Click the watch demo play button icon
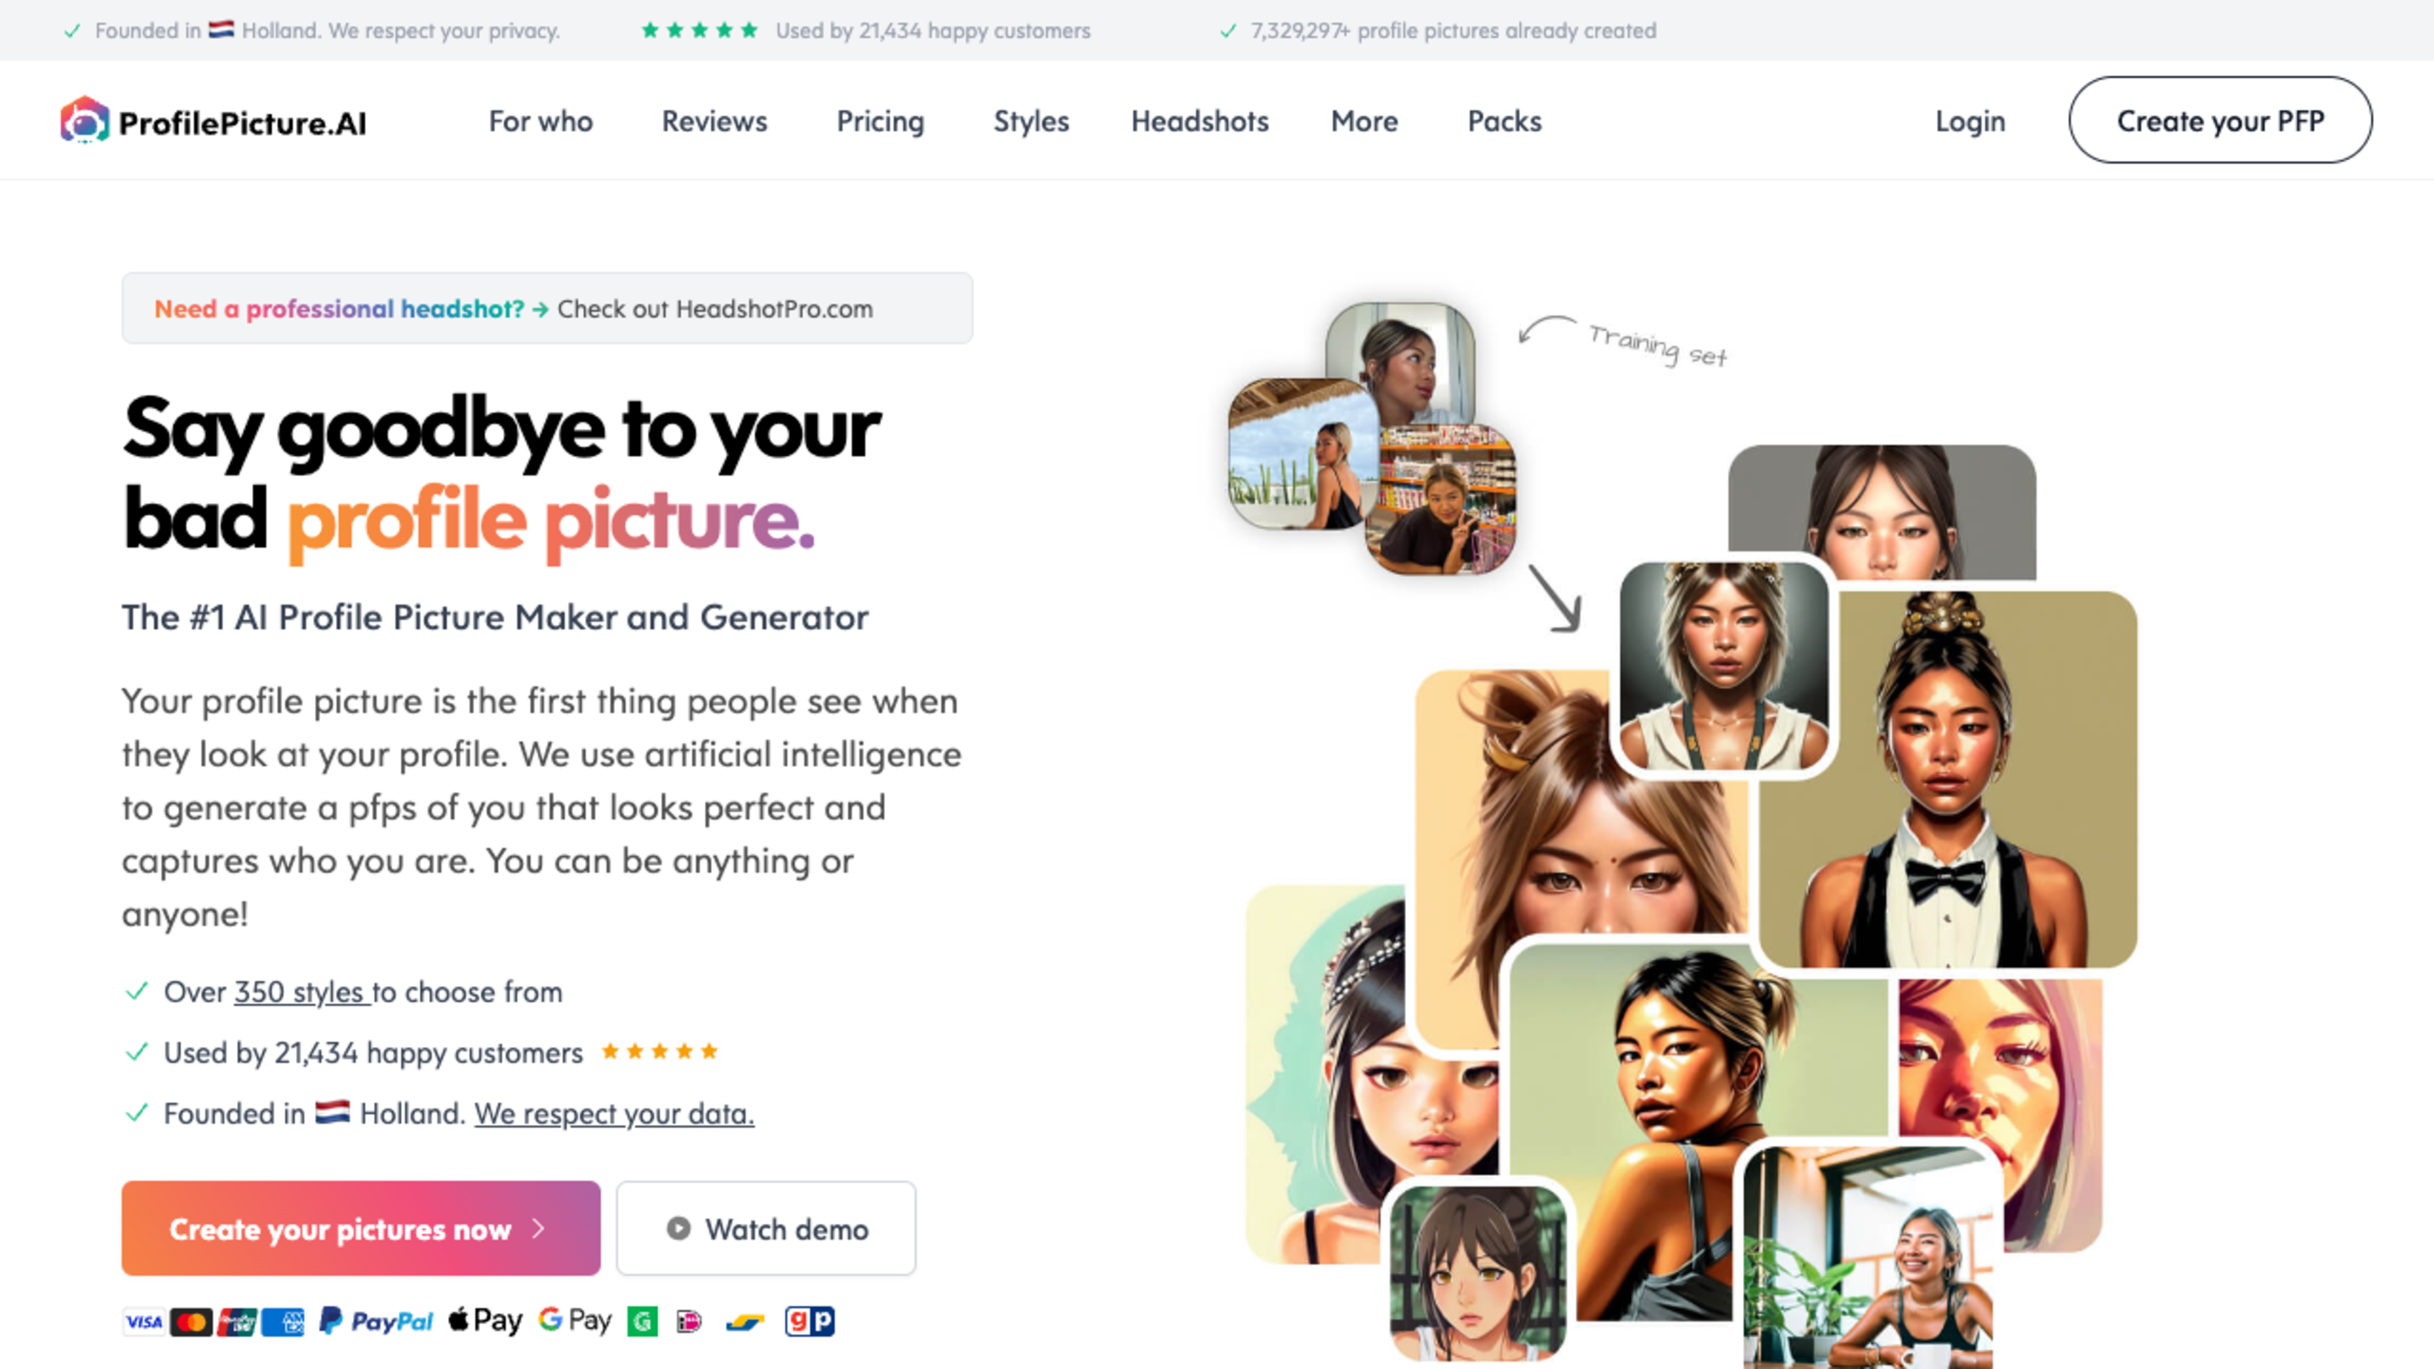Viewport: 2434px width, 1369px height. click(x=679, y=1228)
